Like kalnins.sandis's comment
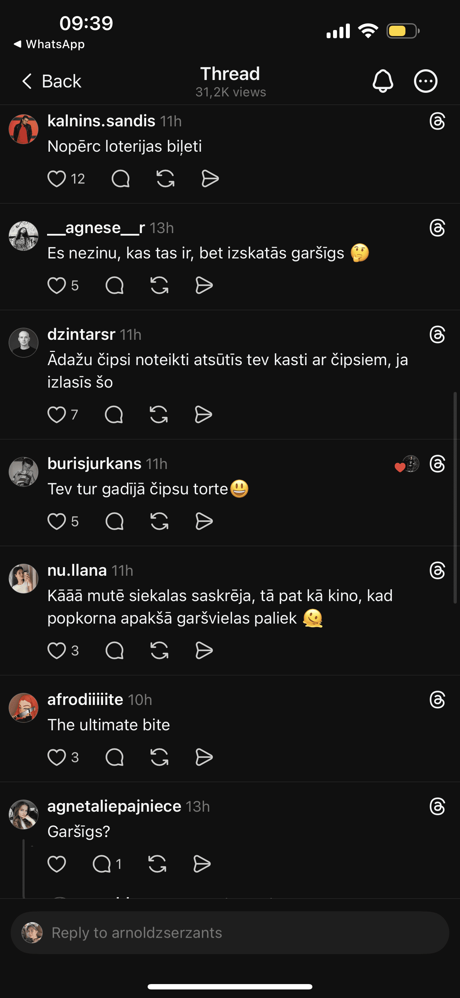460x998 pixels. coord(57,179)
